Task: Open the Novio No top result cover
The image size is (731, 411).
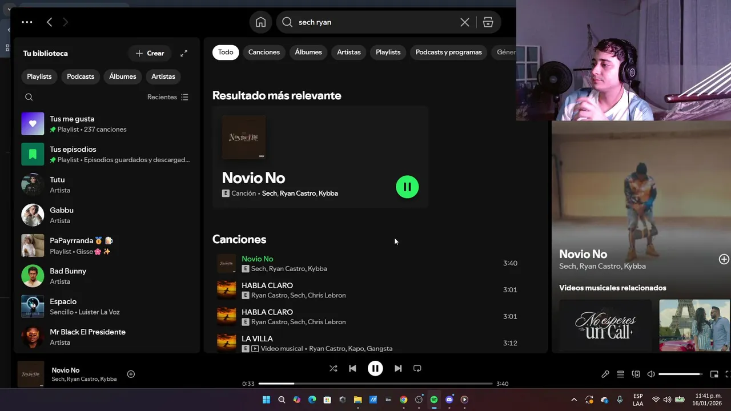Action: pos(244,137)
